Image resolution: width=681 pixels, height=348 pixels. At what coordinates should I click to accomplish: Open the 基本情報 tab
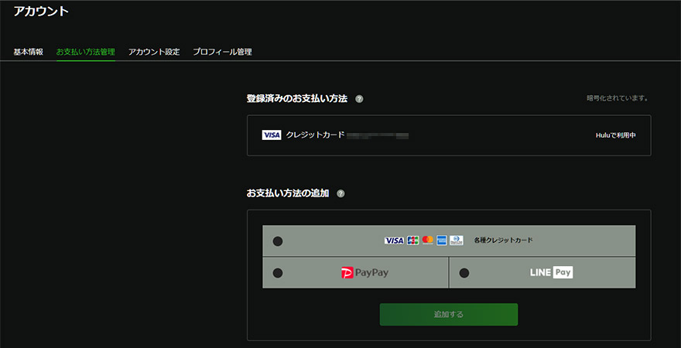(x=28, y=52)
